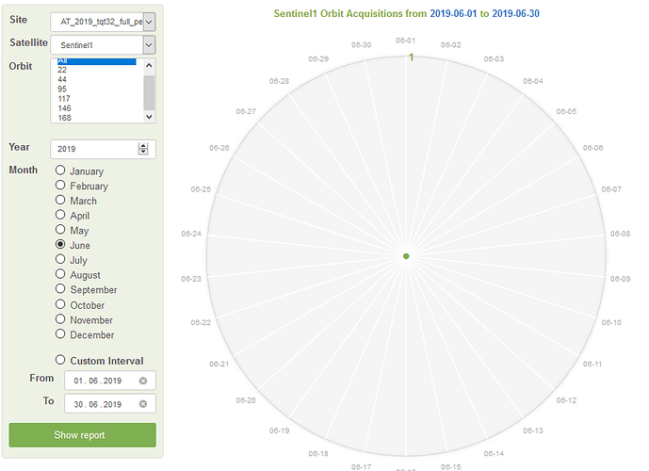Select the May radio button
Screen dimensions: 649x471
[x=60, y=230]
